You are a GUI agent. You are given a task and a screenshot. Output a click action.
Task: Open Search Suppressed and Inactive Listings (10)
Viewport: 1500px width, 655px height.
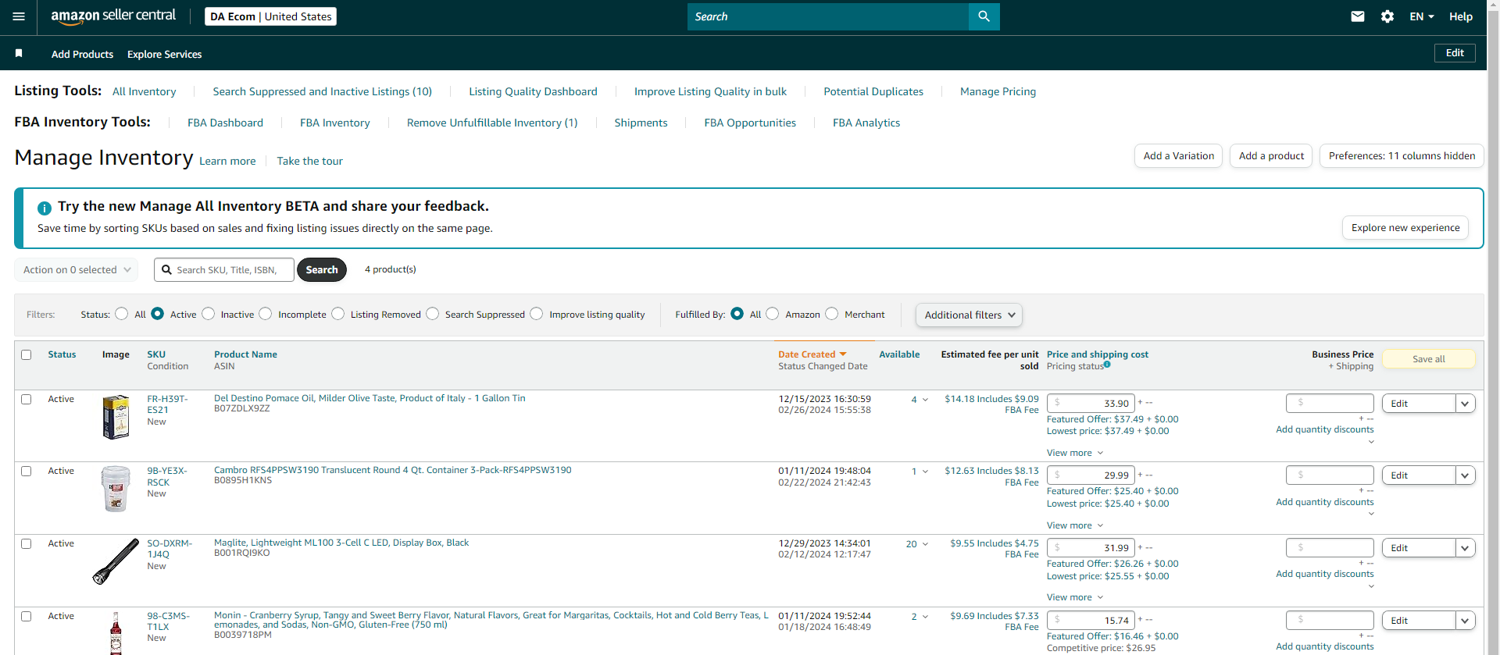(323, 91)
